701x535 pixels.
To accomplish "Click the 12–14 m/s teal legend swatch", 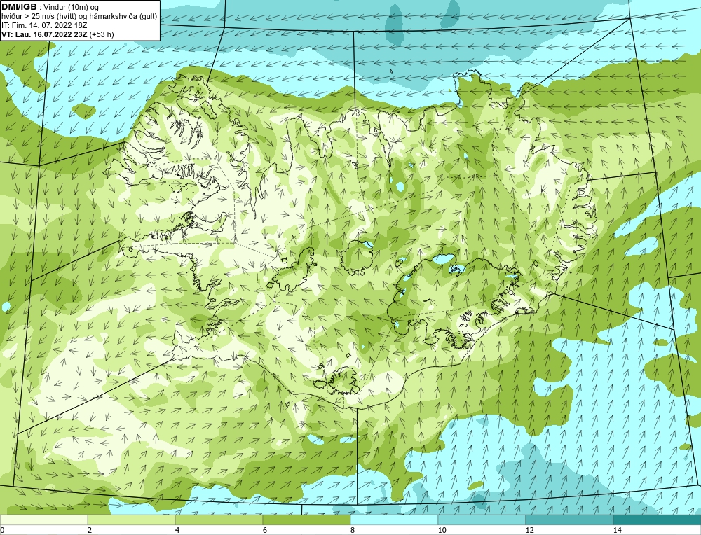I will click(x=569, y=520).
